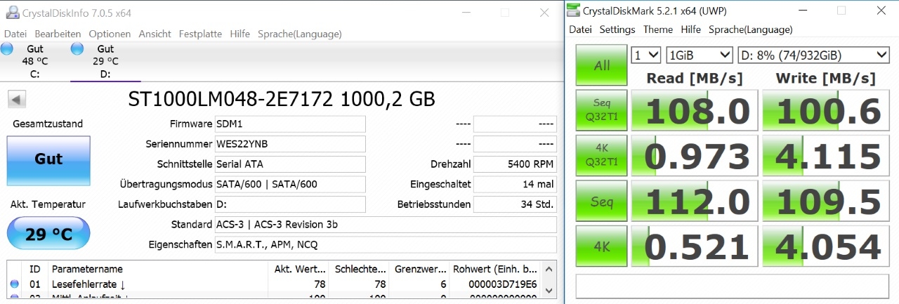This screenshot has height=304, width=899.
Task: Open Optionen menu in CrystalDiskInfo
Action: pos(110,34)
